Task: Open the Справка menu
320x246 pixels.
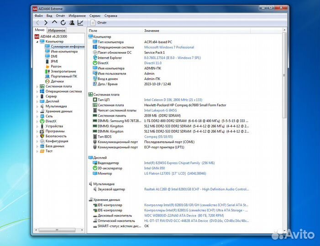Action: (111, 15)
